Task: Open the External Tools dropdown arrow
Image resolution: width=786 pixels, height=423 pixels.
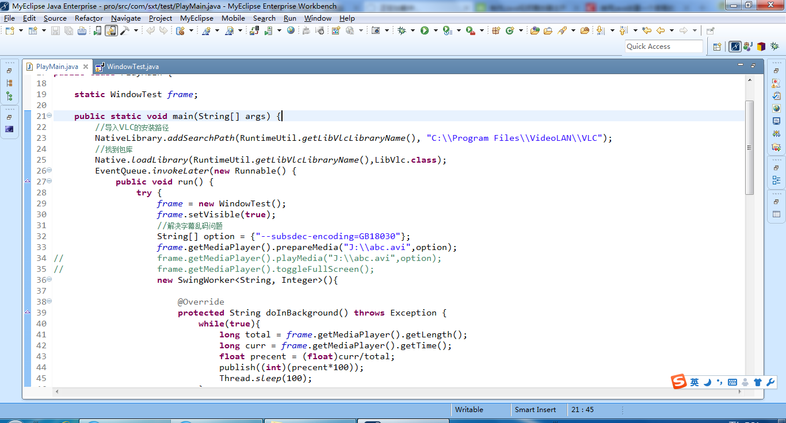Action: [482, 30]
